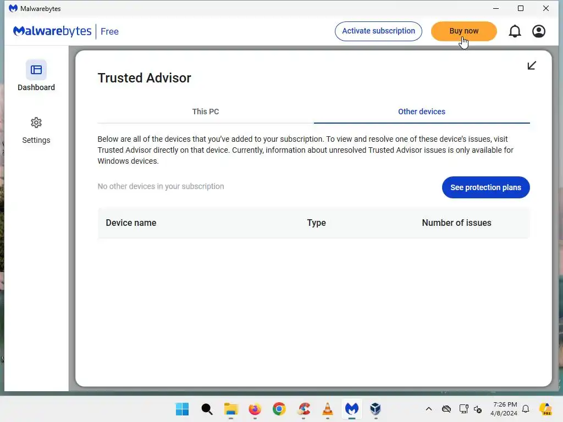Viewport: 563px width, 422px height.
Task: Close the Malwarebytes window
Action: [546, 8]
